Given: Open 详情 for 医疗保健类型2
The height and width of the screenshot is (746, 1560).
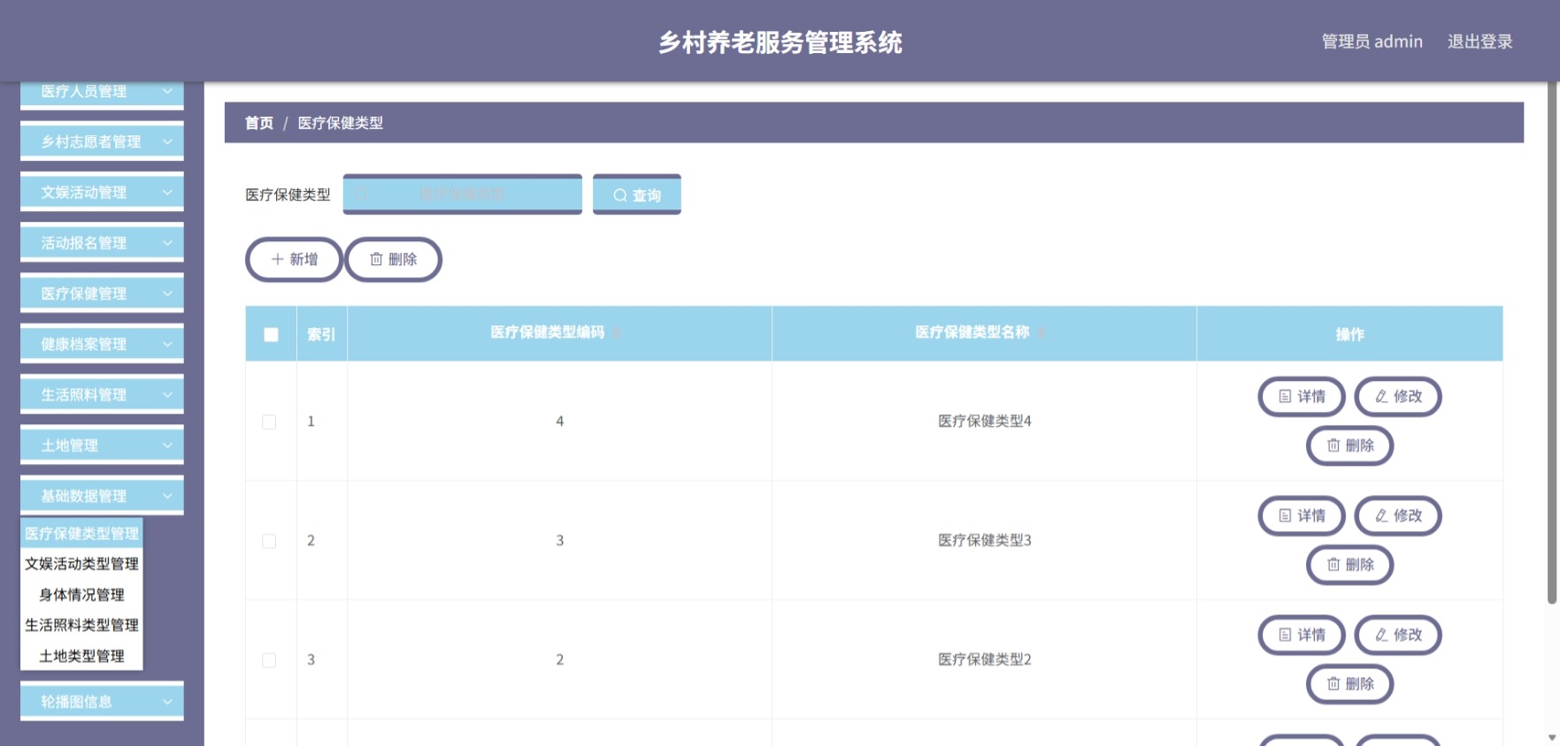Looking at the screenshot, I should pyautogui.click(x=1302, y=635).
